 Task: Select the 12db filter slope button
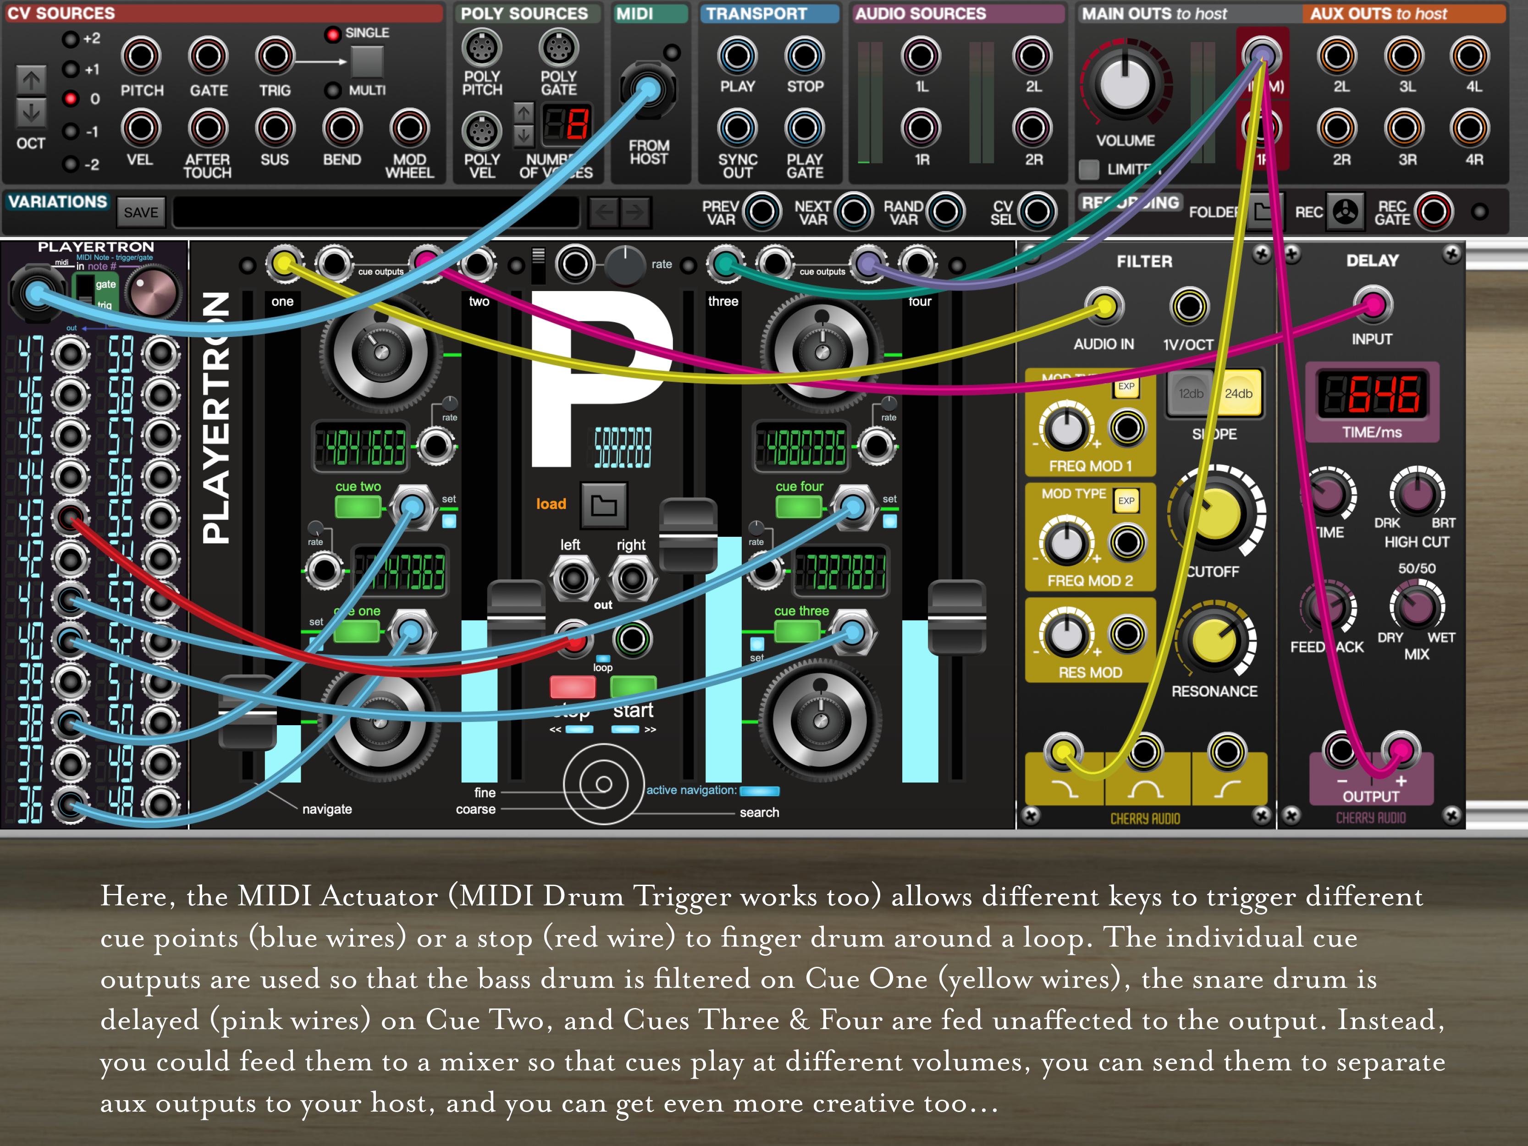(x=1190, y=394)
